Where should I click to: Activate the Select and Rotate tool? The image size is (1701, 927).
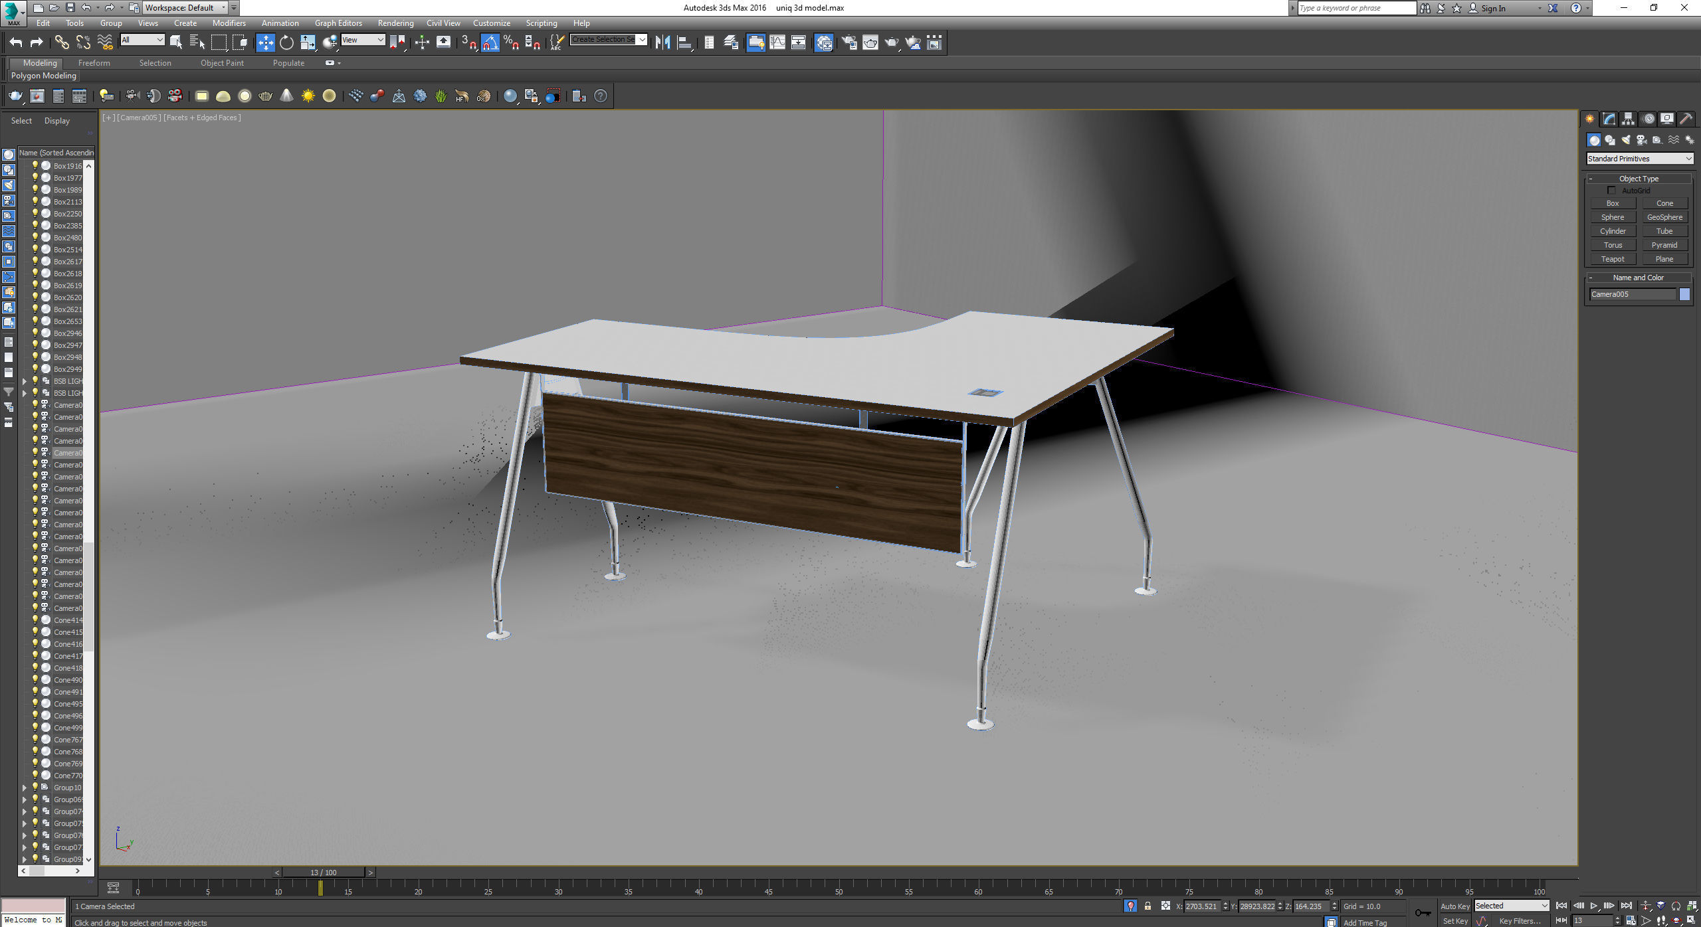pyautogui.click(x=286, y=42)
